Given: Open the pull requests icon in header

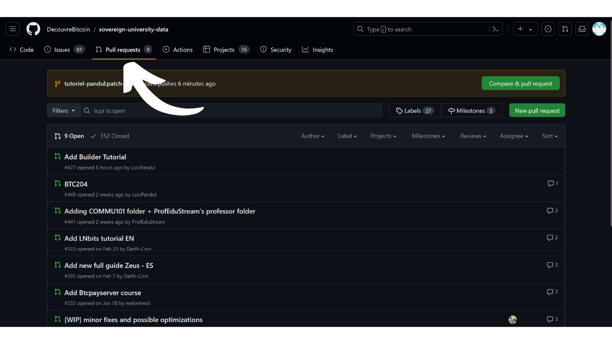Looking at the screenshot, I should [565, 29].
